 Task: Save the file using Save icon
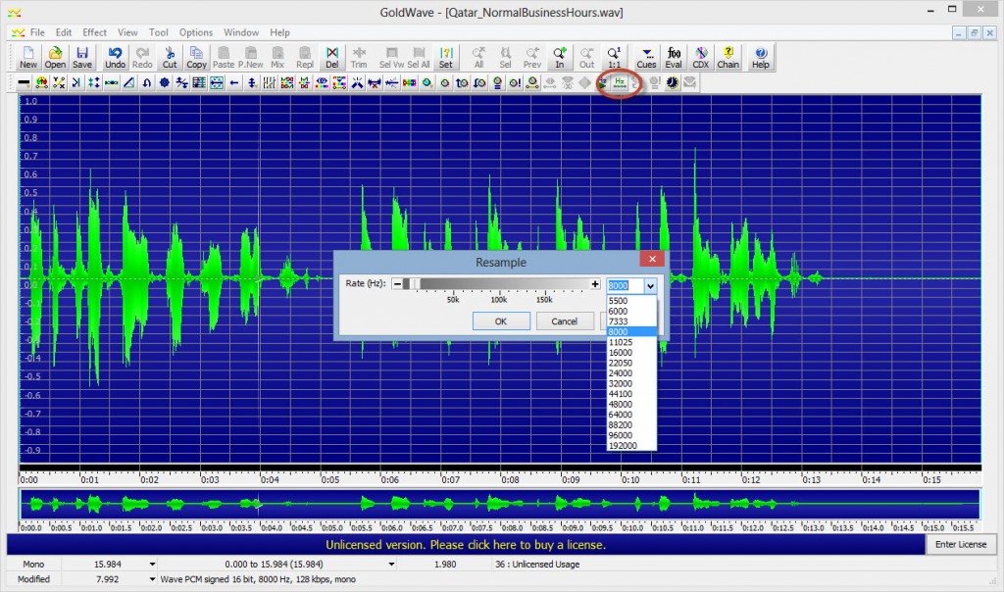point(82,57)
